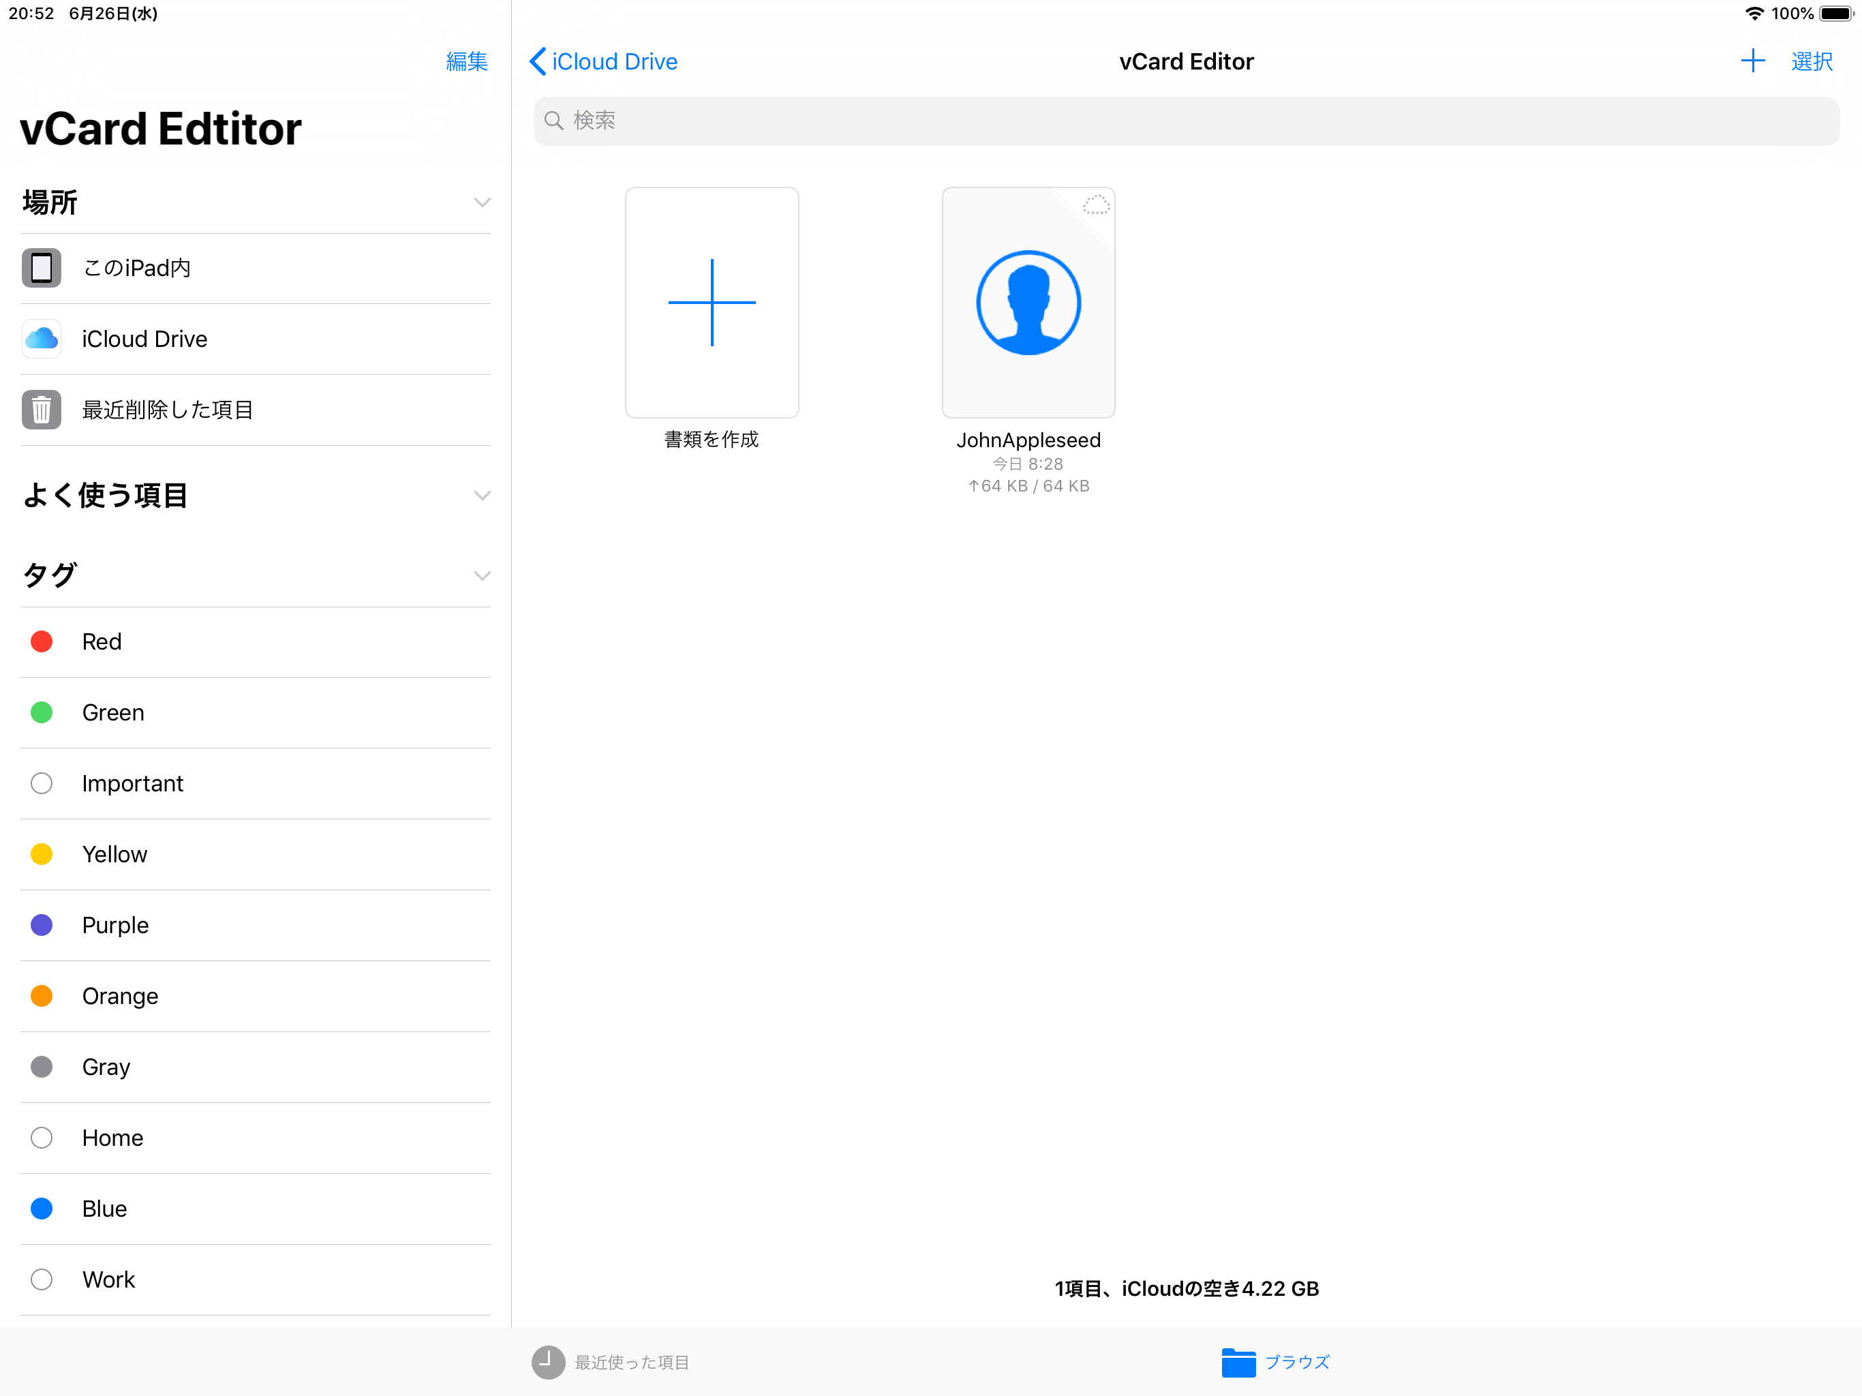Click the iCloud free space status text

pos(1186,1288)
